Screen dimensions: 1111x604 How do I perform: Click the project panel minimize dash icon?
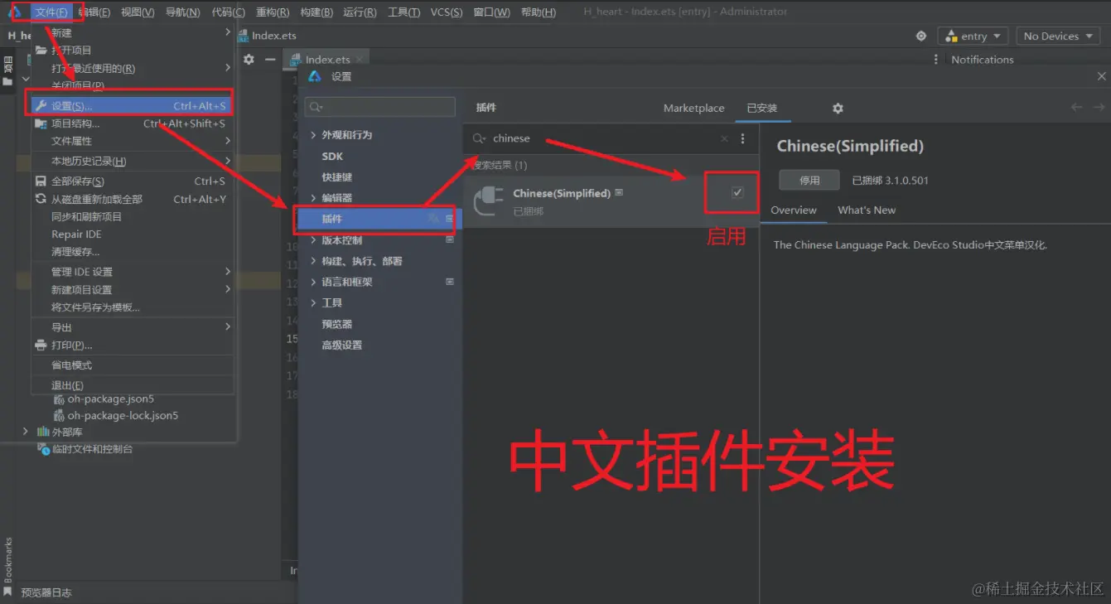(270, 60)
